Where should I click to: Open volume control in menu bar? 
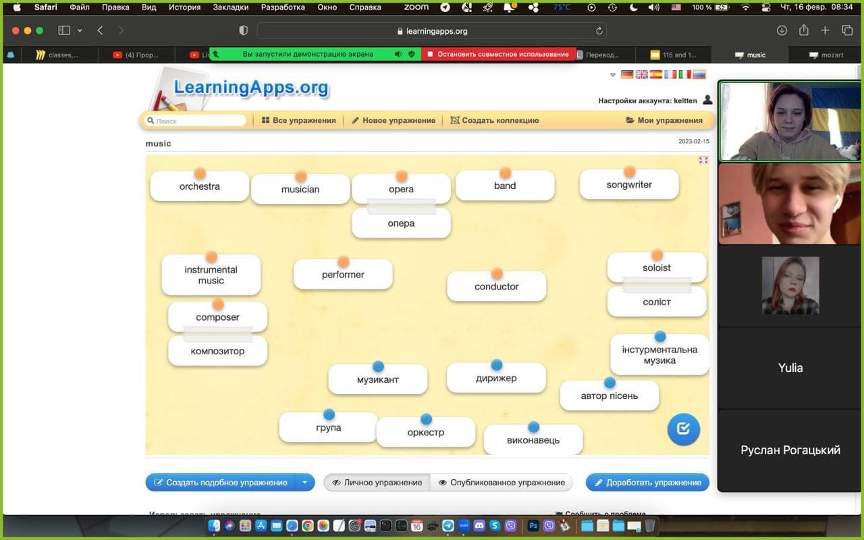tap(653, 7)
